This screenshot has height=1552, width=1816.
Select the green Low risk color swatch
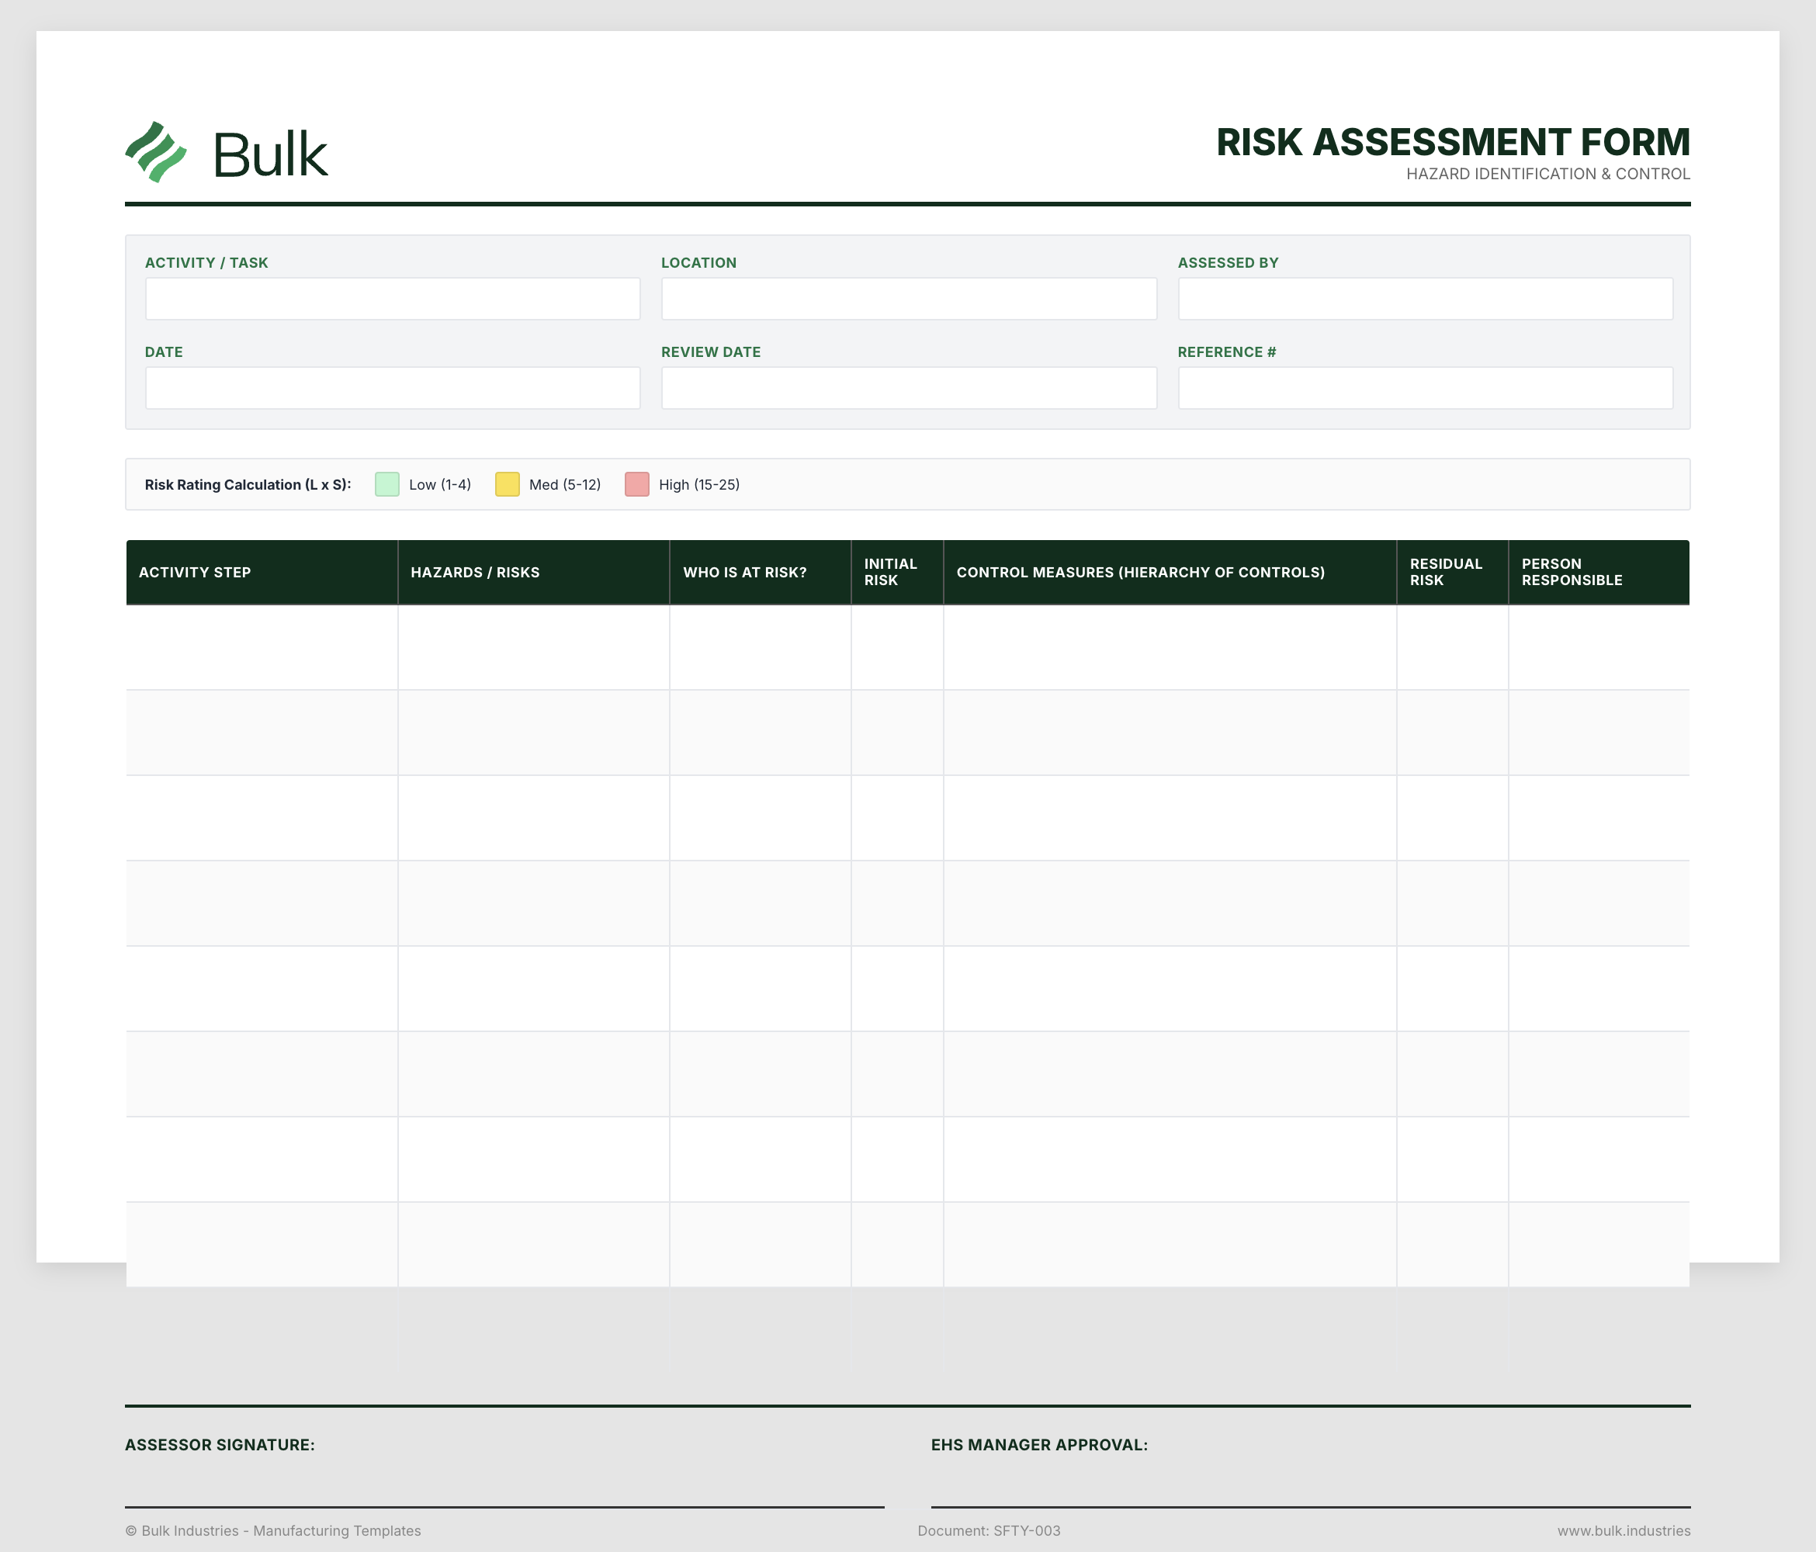tap(386, 483)
